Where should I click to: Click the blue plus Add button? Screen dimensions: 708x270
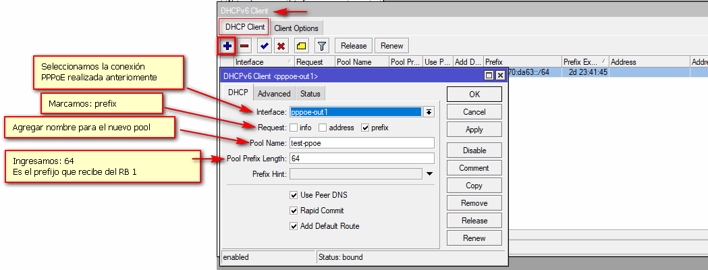pos(227,46)
